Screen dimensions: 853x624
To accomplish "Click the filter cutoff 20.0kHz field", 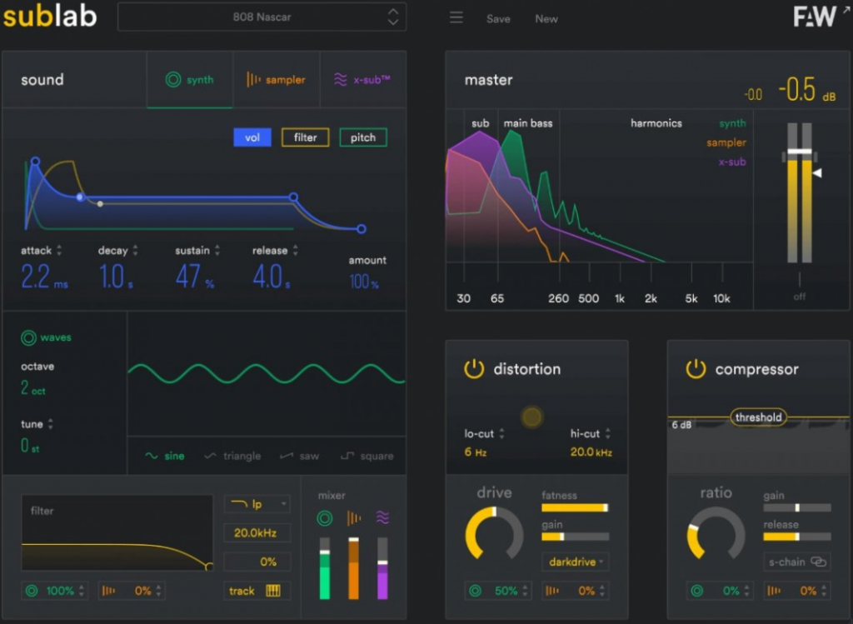I will click(x=257, y=532).
